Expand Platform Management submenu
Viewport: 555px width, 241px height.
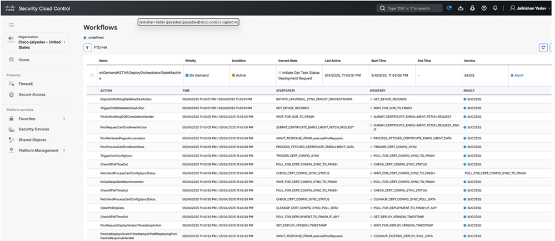64,150
